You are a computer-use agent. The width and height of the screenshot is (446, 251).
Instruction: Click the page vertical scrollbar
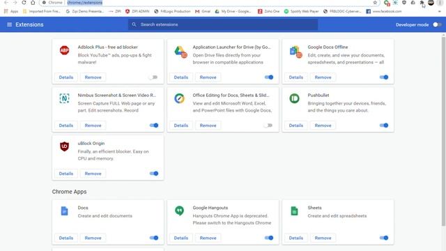[443, 131]
